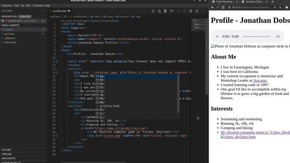Close the Jonathan Dobson browser tab
This screenshot has width=290, height=163.
266,2
